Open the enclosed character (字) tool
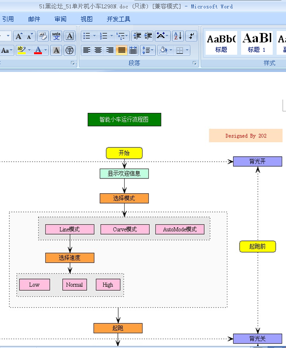The height and width of the screenshot is (348, 286). click(70, 50)
